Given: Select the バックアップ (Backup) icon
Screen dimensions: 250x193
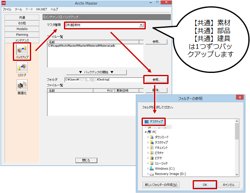Looking at the screenshot, I should point(22,51).
